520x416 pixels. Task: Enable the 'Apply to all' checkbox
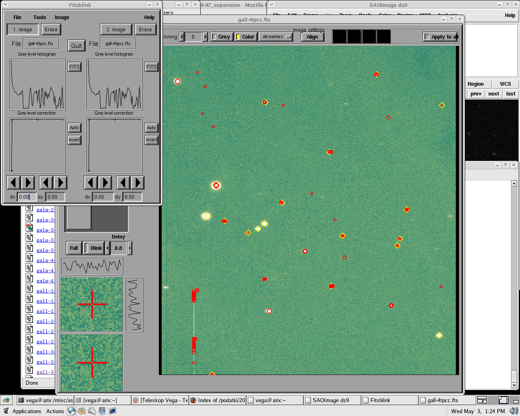point(440,37)
